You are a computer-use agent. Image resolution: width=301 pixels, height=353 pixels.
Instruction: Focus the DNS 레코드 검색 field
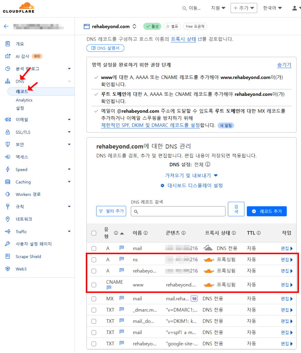(x=178, y=211)
